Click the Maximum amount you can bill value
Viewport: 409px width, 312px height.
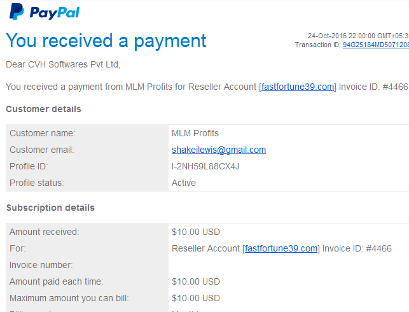tap(196, 298)
